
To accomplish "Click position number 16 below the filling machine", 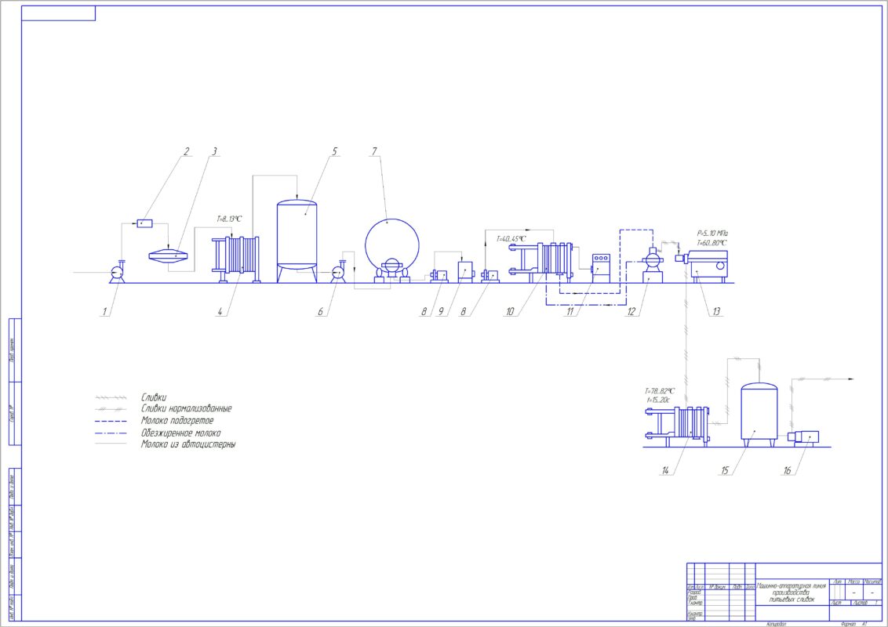I will [787, 470].
